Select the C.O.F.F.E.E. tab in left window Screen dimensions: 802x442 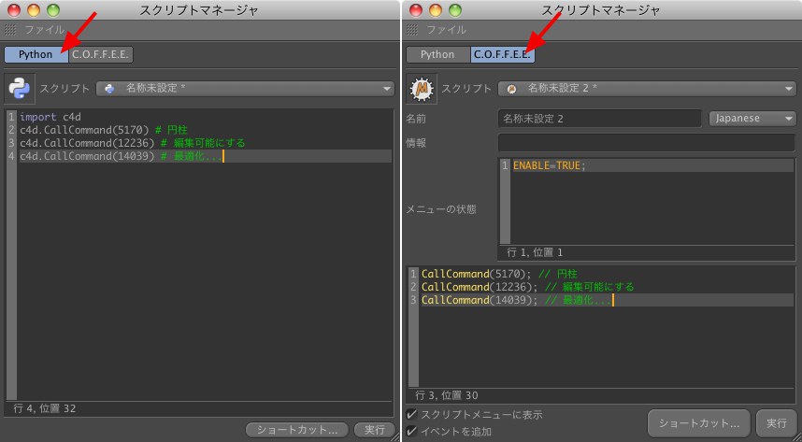pos(101,55)
